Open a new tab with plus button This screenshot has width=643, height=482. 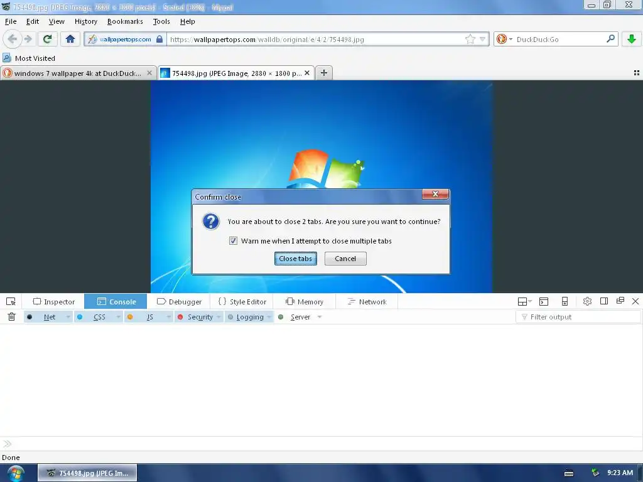pyautogui.click(x=324, y=73)
